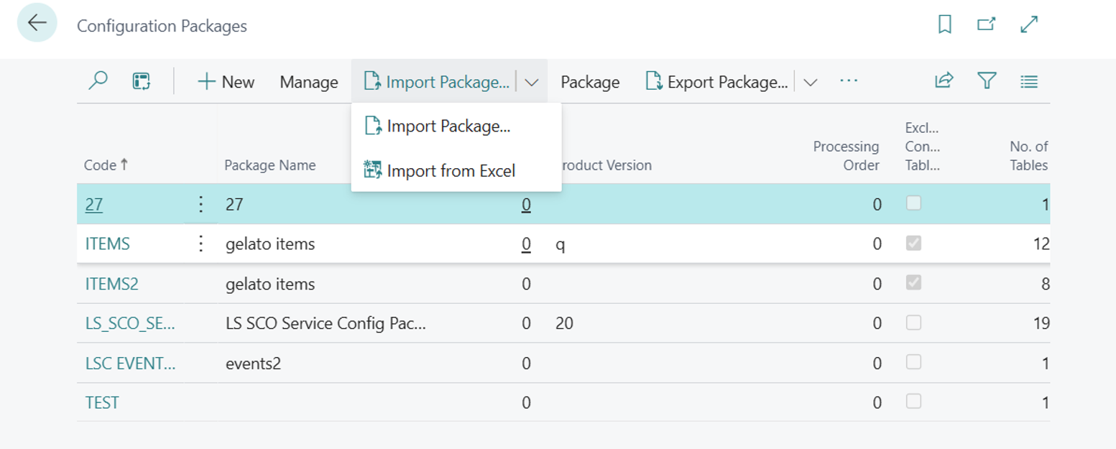The image size is (1116, 449).
Task: Open the filter pane funnel icon
Action: click(987, 81)
